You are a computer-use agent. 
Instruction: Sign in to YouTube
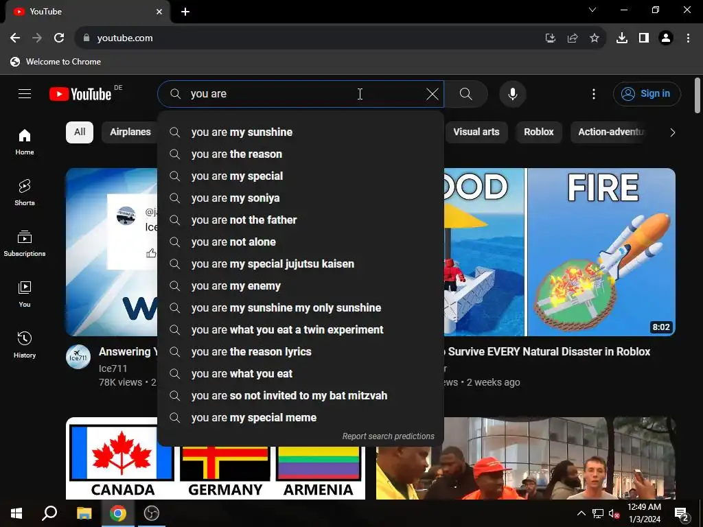coord(647,93)
